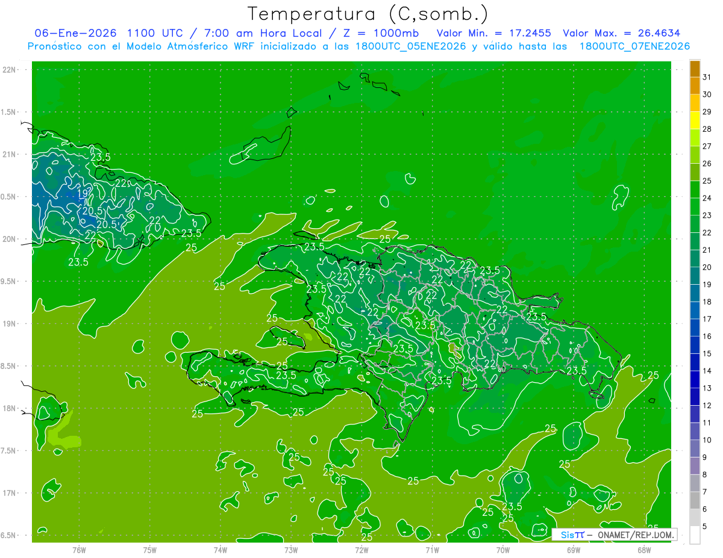Click the '75W' longitude axis label

tap(150, 550)
